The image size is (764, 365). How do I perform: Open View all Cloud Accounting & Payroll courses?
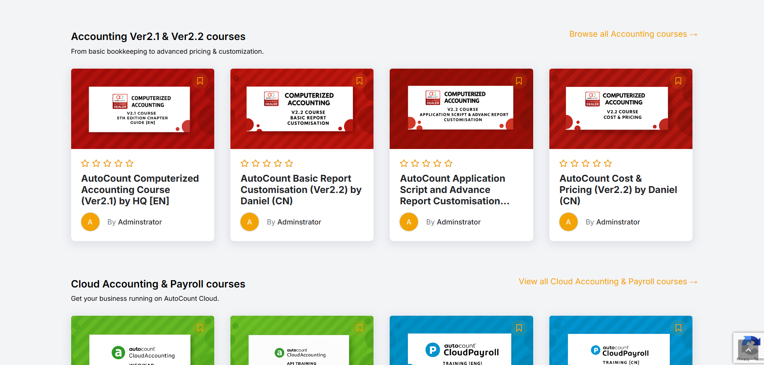click(x=607, y=281)
